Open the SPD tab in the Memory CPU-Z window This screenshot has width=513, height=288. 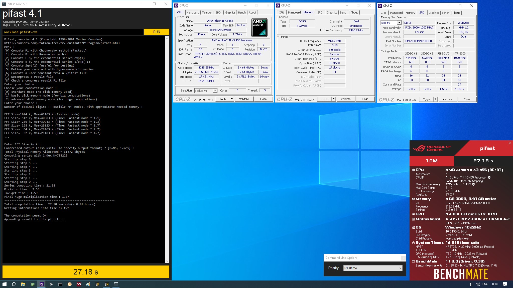tap(320, 12)
